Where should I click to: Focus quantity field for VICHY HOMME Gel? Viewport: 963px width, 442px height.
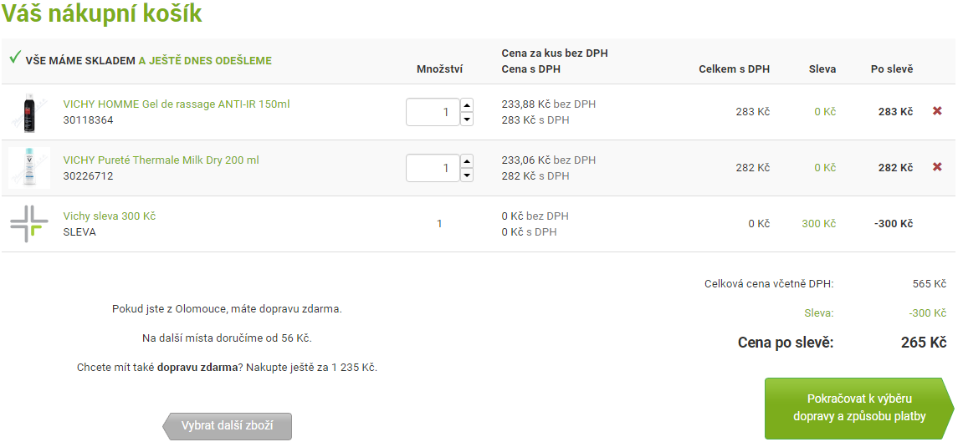(x=433, y=112)
